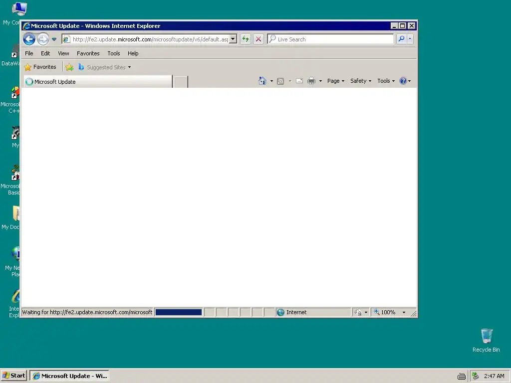Open the Page command bar menu
Screen dimensions: 511x383
click(336, 81)
